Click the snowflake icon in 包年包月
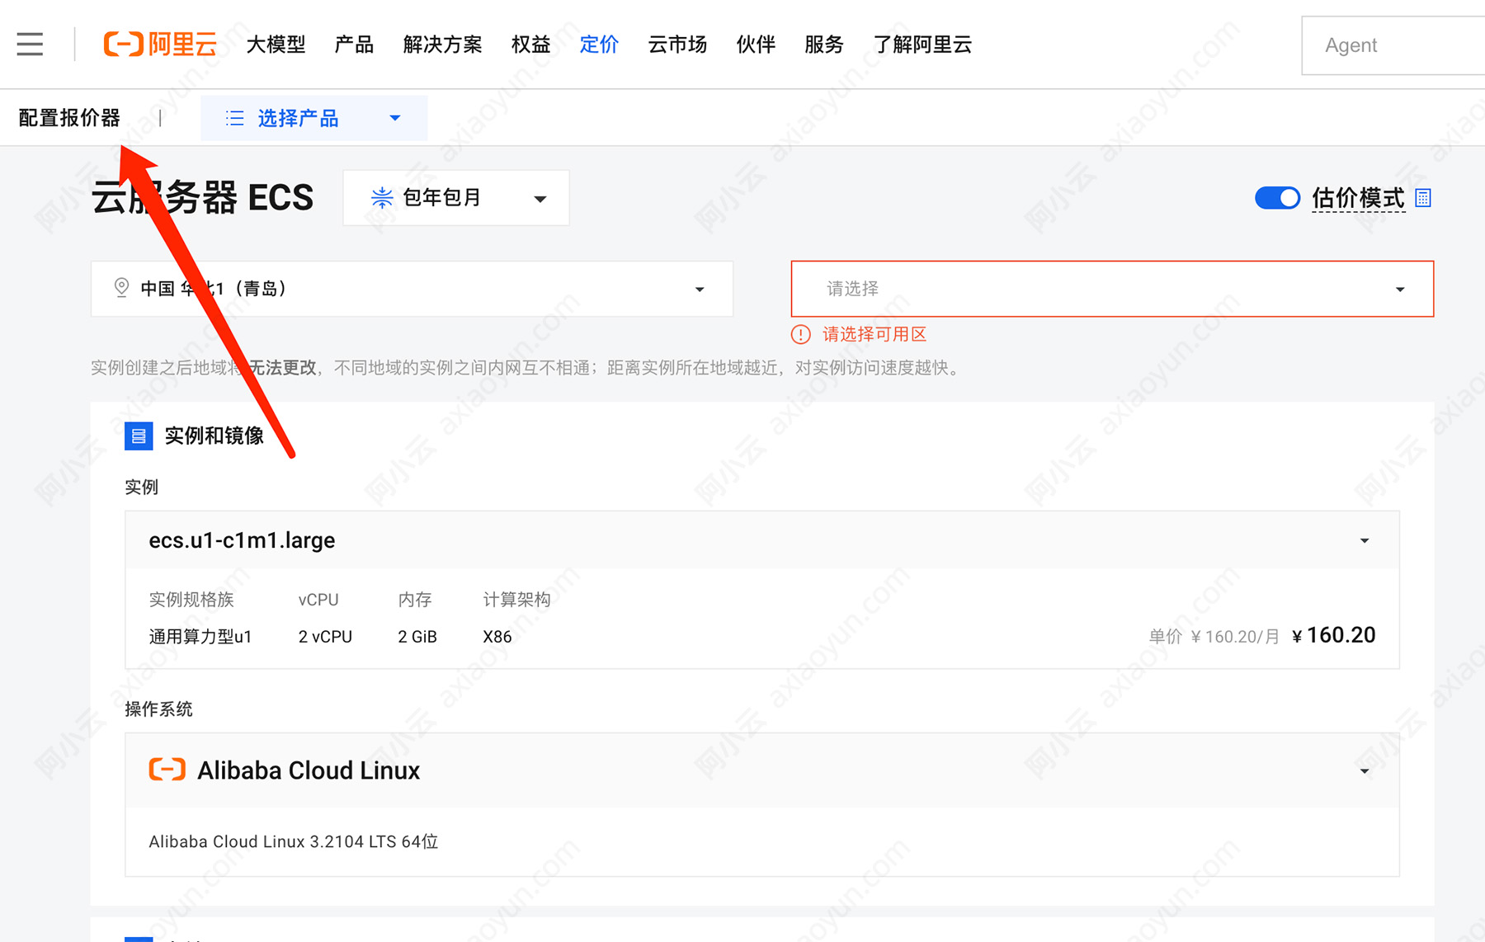Screen dimensions: 1485x942 click(x=381, y=198)
